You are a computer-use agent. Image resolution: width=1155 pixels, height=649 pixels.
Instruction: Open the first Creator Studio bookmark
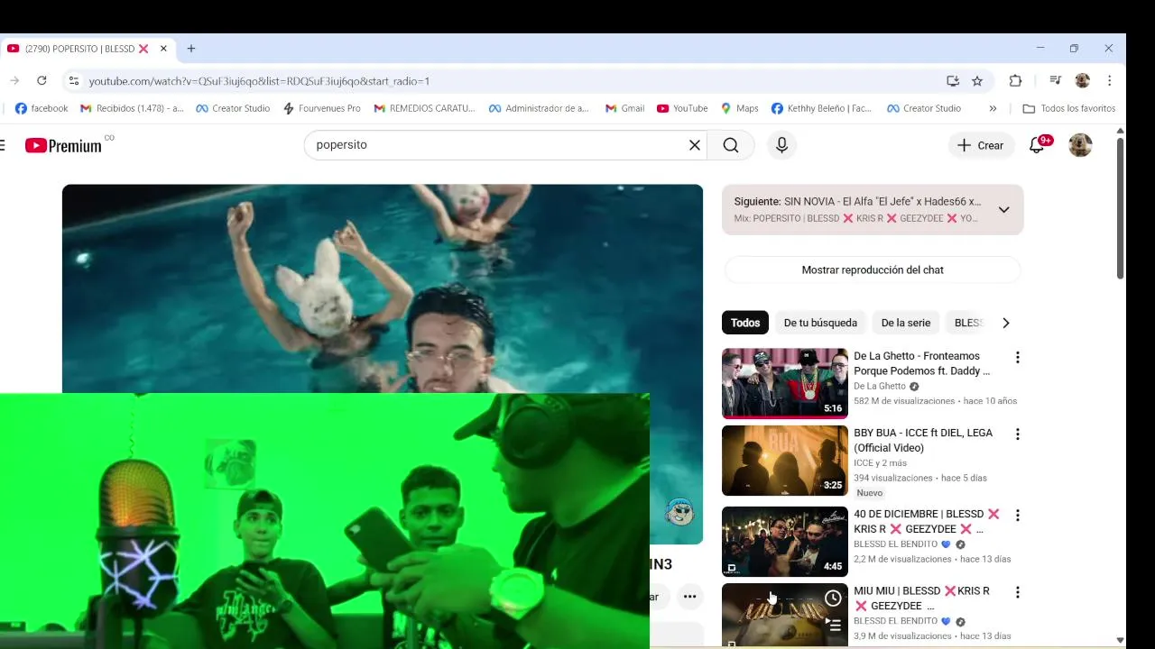pos(234,108)
